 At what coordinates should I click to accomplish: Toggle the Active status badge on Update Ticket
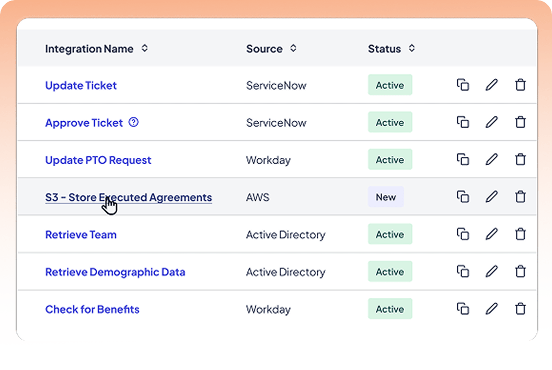click(x=390, y=85)
